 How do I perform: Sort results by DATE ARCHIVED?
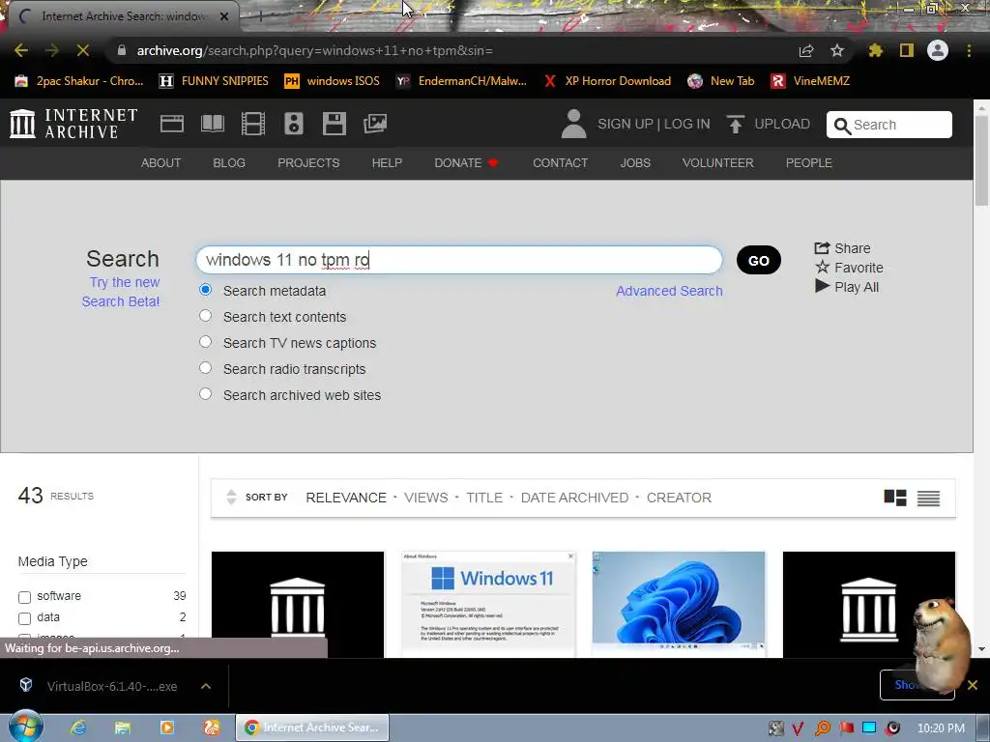coord(574,498)
